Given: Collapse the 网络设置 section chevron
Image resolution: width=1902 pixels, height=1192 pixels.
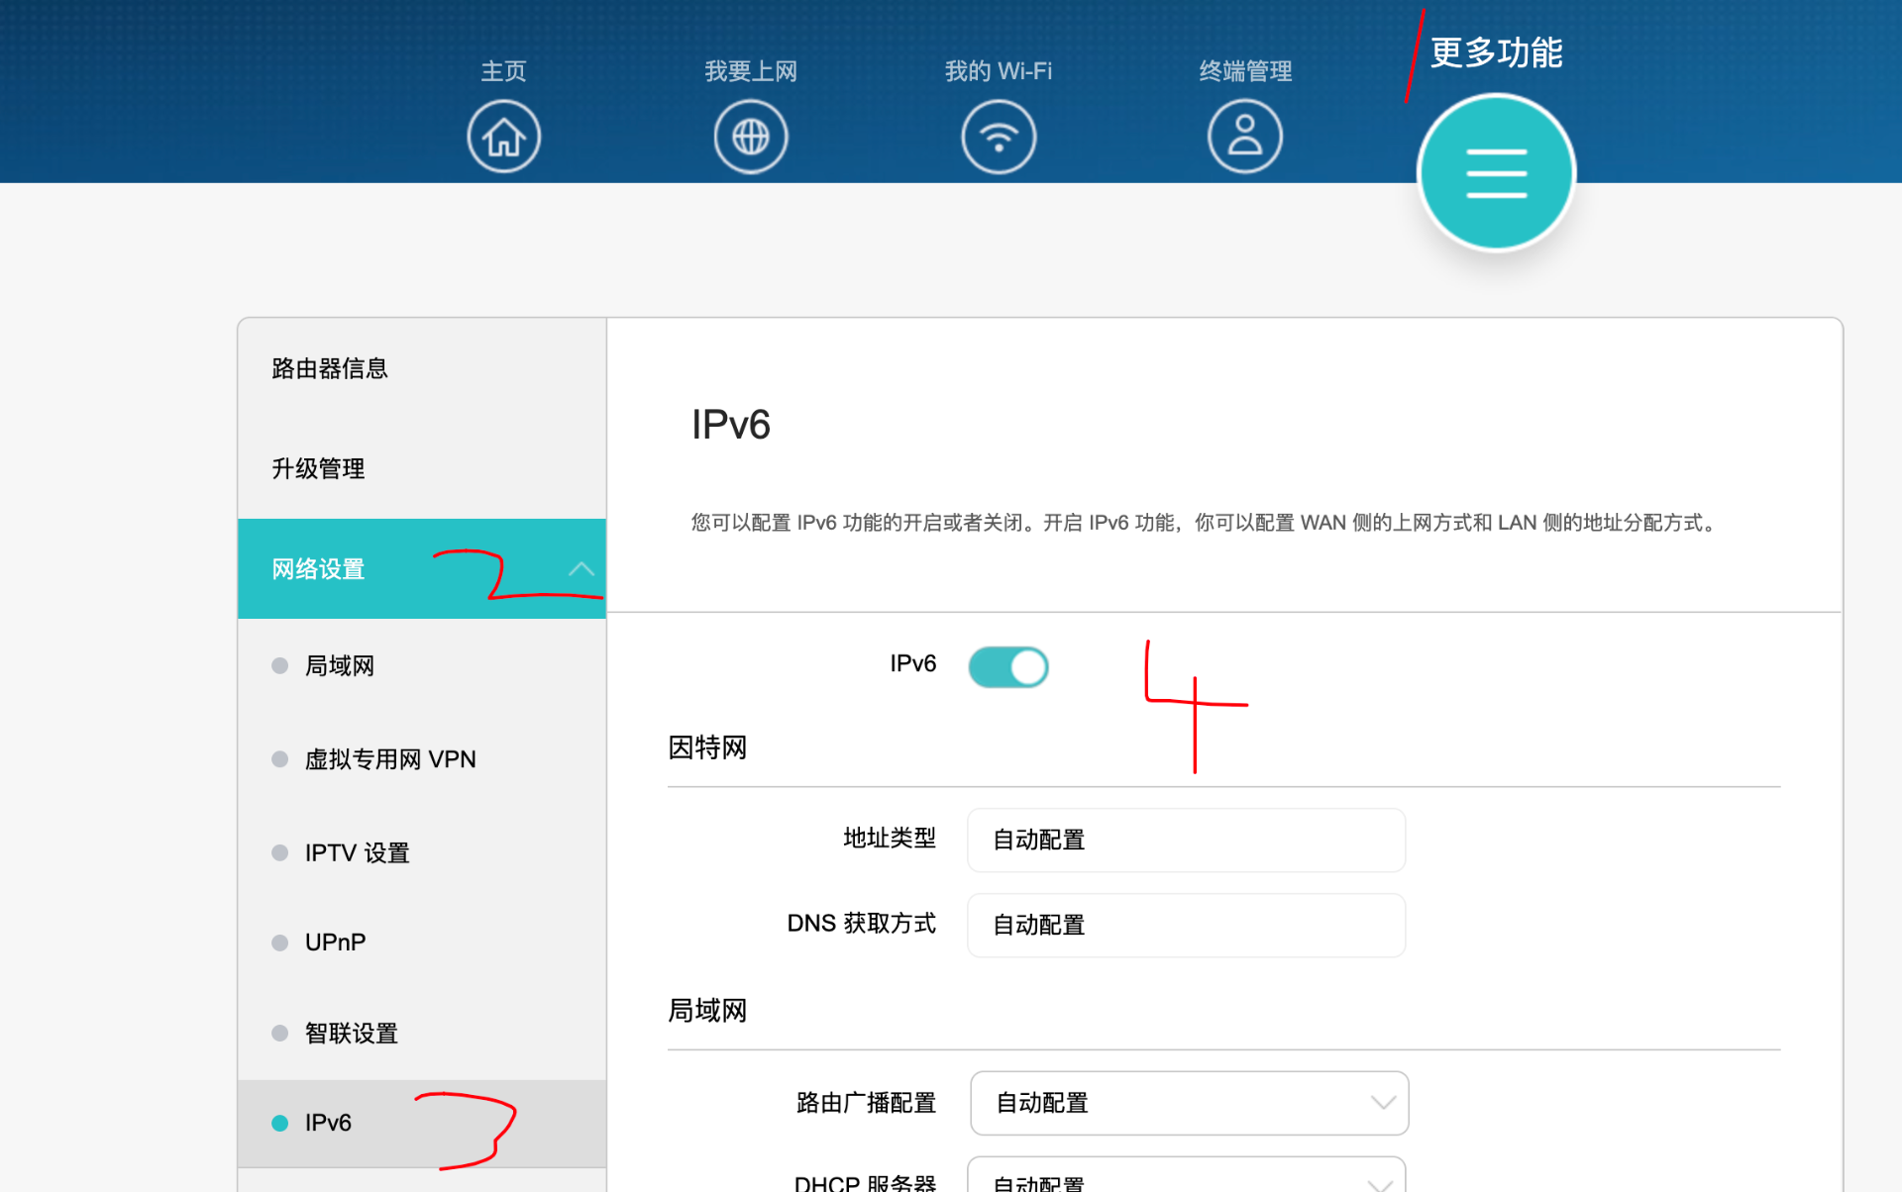Looking at the screenshot, I should (581, 569).
